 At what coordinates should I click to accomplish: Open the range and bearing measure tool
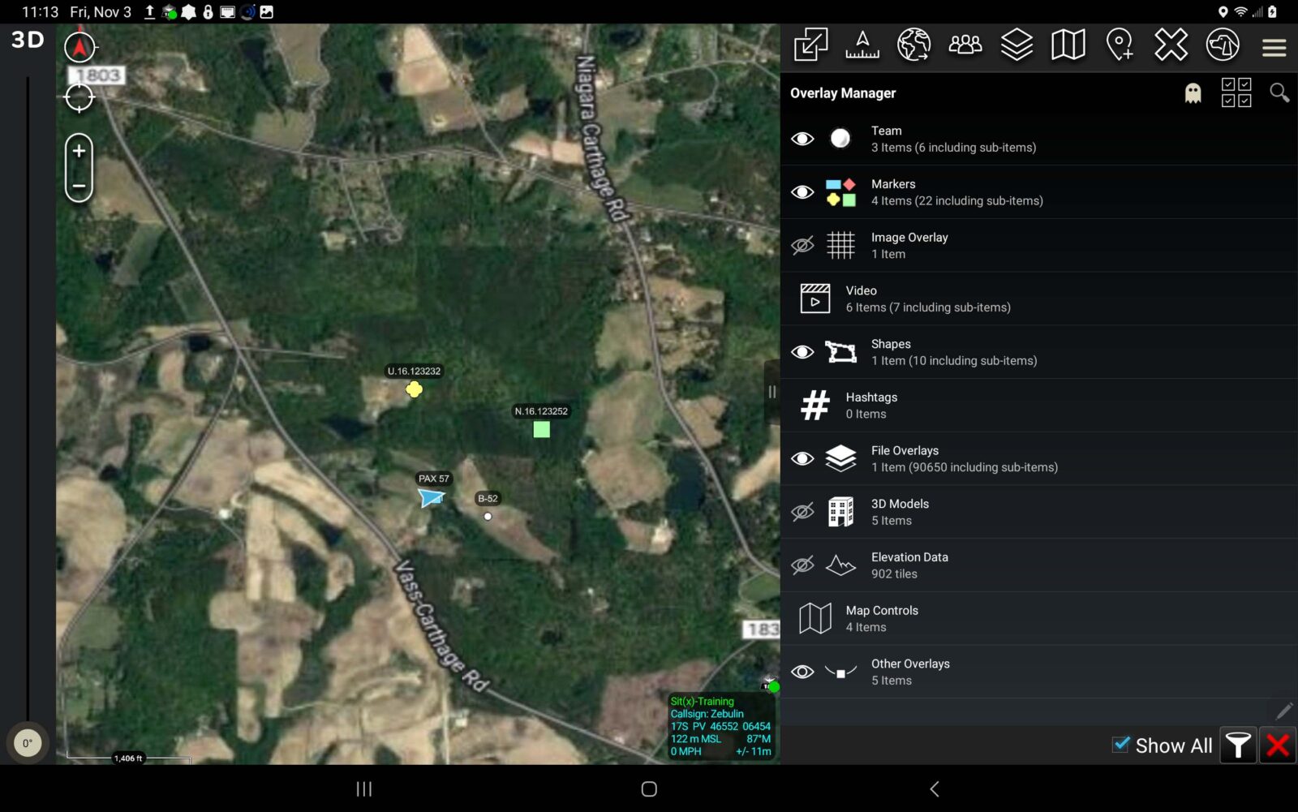(x=862, y=45)
